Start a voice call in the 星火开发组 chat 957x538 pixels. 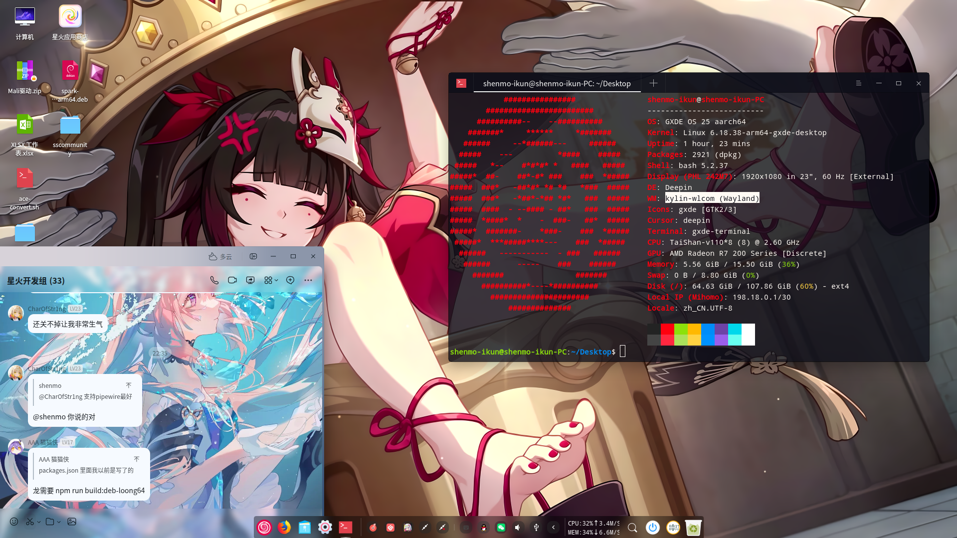pos(214,280)
